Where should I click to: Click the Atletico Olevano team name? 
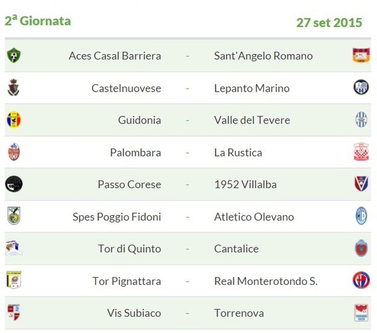254,217
